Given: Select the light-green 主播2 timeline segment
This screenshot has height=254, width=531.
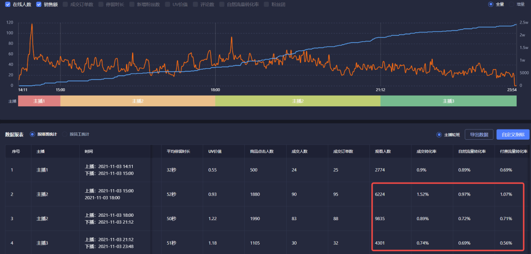Looking at the screenshot, I should point(297,101).
